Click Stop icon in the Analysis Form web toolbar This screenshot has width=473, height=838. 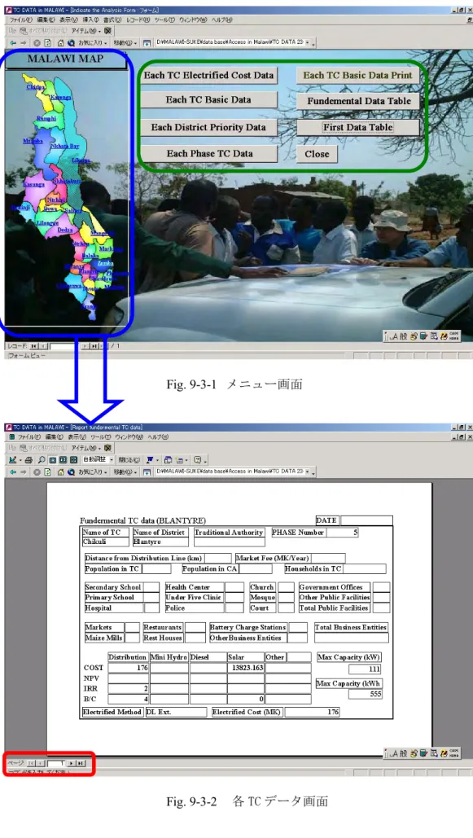pyautogui.click(x=37, y=42)
